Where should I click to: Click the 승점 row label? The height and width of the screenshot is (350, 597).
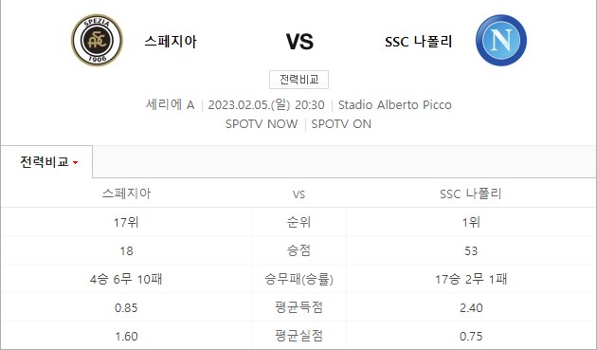298,250
